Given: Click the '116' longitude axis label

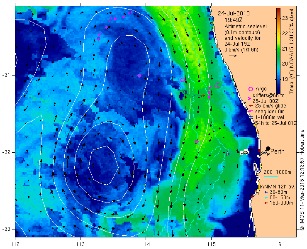Looking at the screenshot, I should [x=277, y=244].
